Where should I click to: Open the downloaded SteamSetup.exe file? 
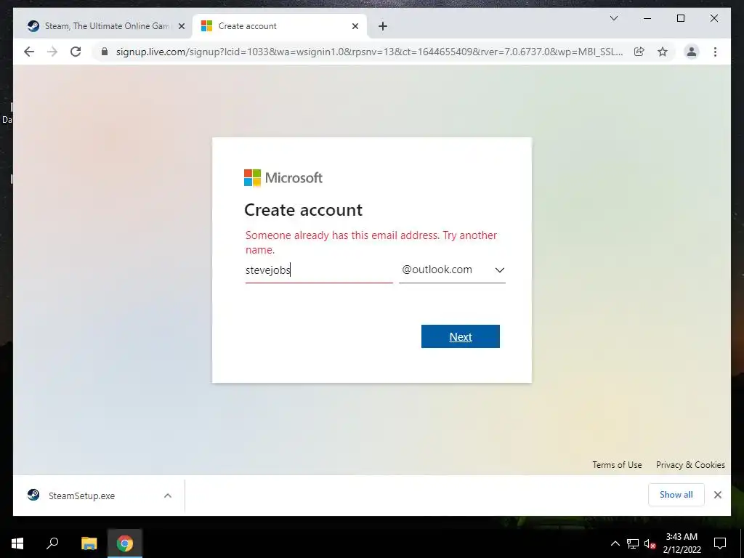[x=81, y=496]
